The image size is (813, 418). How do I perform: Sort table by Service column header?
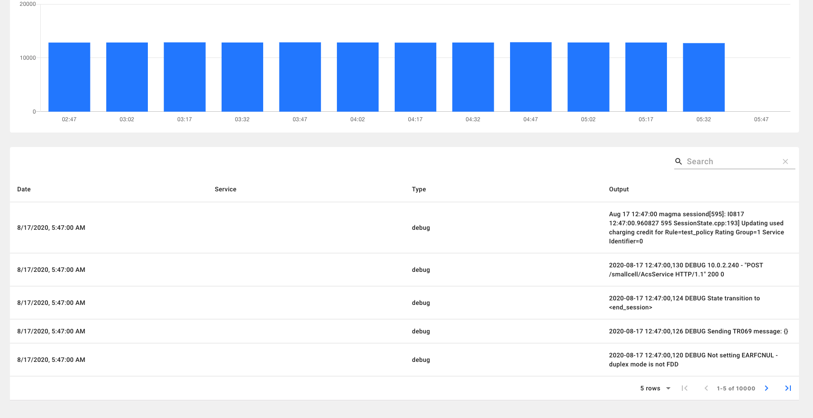[x=226, y=189]
